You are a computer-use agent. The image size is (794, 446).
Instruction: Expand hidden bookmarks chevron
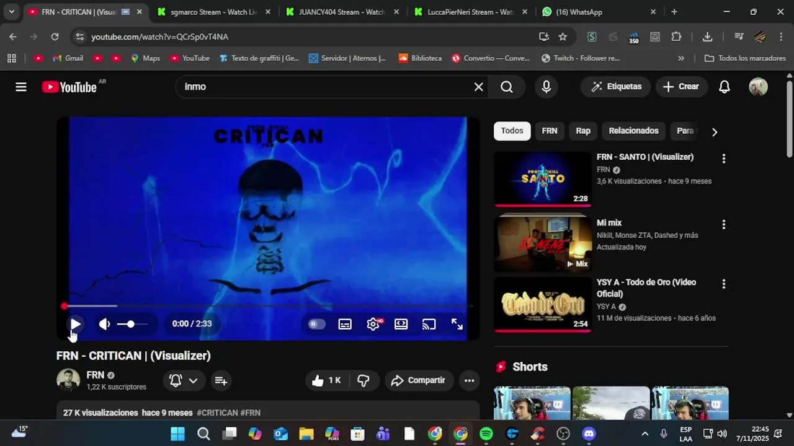[x=681, y=58]
